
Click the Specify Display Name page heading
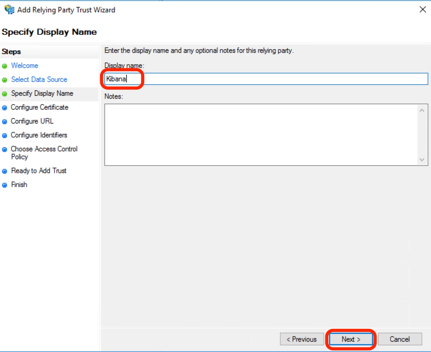(x=49, y=32)
